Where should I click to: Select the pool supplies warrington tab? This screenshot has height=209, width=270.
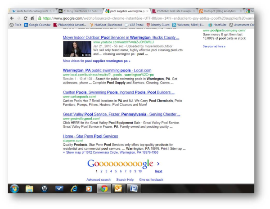coord(127,11)
